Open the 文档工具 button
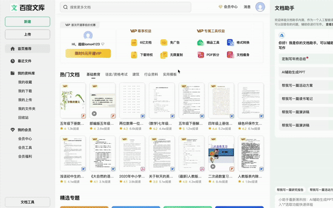 point(28,202)
